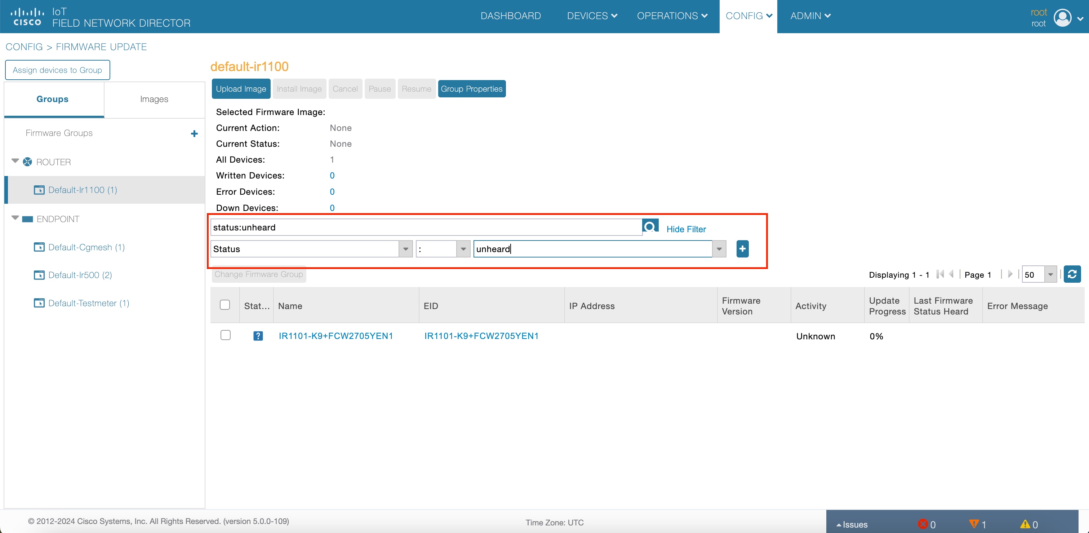Click the unknown status question-mark icon
The image size is (1089, 533).
coord(258,336)
